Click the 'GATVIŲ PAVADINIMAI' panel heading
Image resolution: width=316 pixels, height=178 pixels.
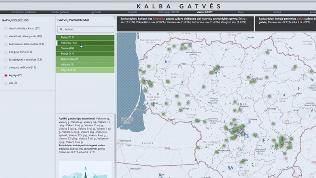point(73,20)
